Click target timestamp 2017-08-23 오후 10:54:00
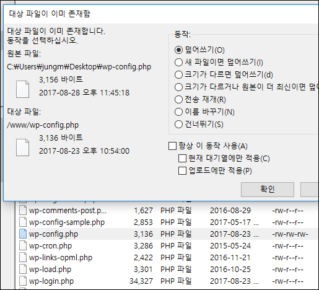Viewport: 319px width, 290px height. point(84,151)
